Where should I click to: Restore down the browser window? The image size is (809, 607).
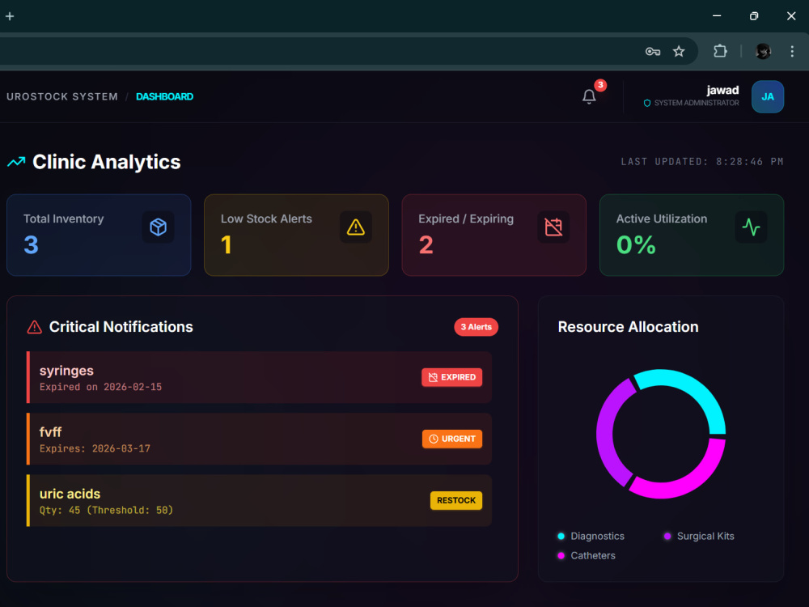pos(754,16)
